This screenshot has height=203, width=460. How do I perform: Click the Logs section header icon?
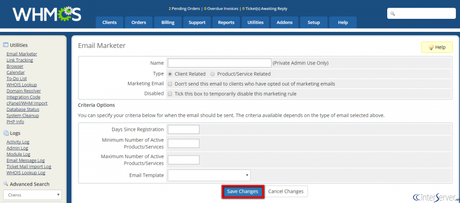point(6,133)
